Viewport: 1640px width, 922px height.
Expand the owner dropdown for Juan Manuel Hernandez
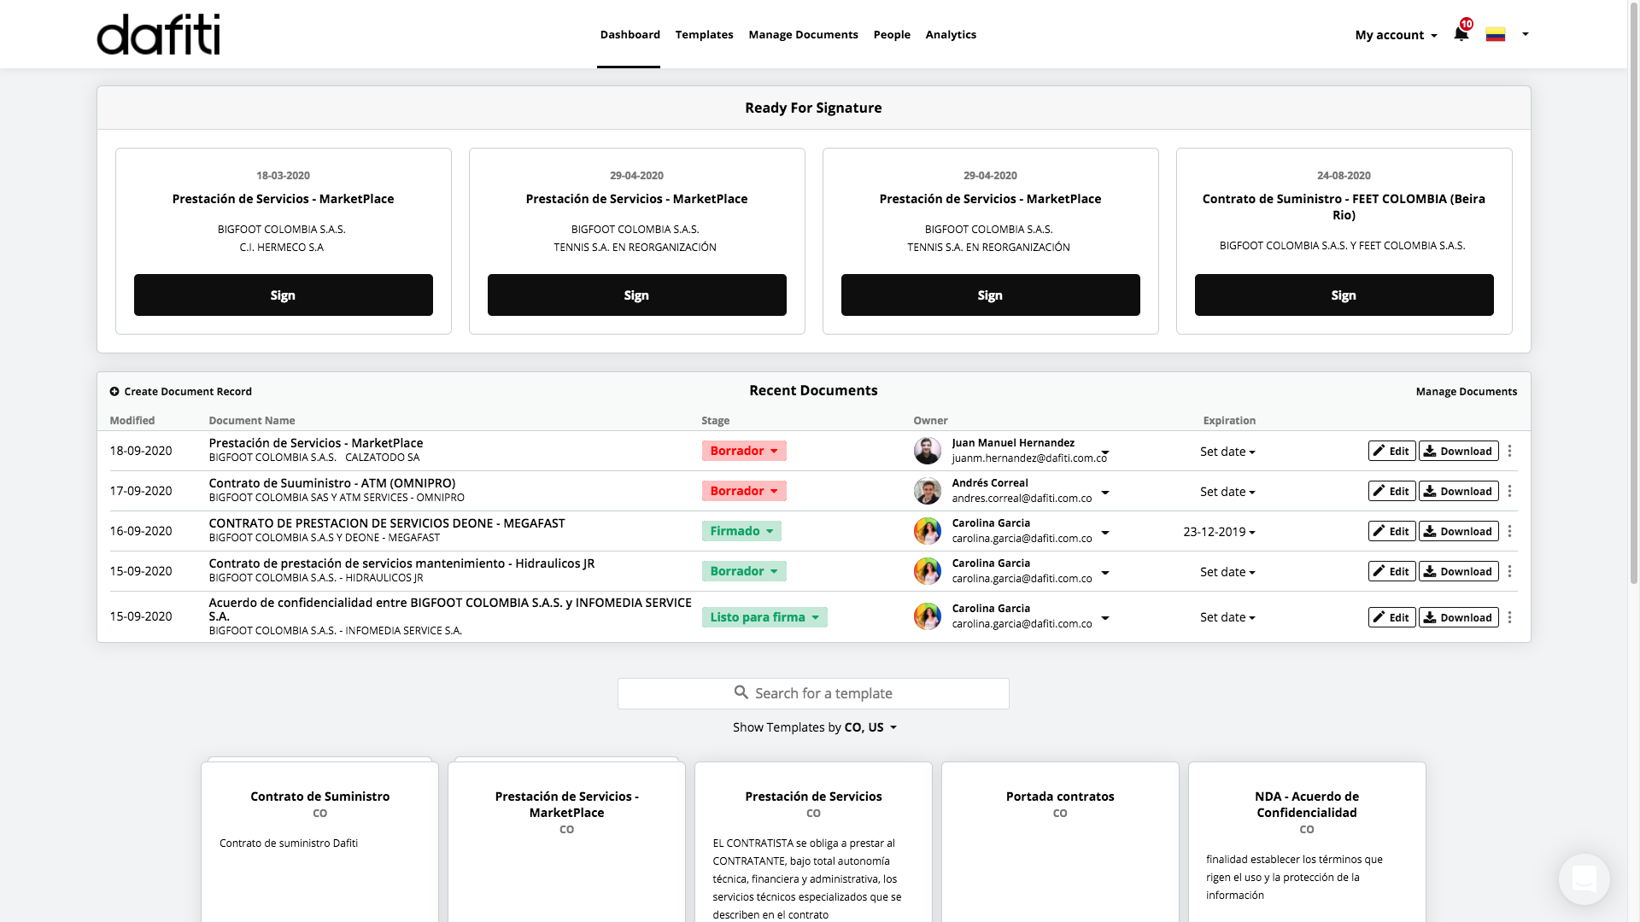(1104, 452)
